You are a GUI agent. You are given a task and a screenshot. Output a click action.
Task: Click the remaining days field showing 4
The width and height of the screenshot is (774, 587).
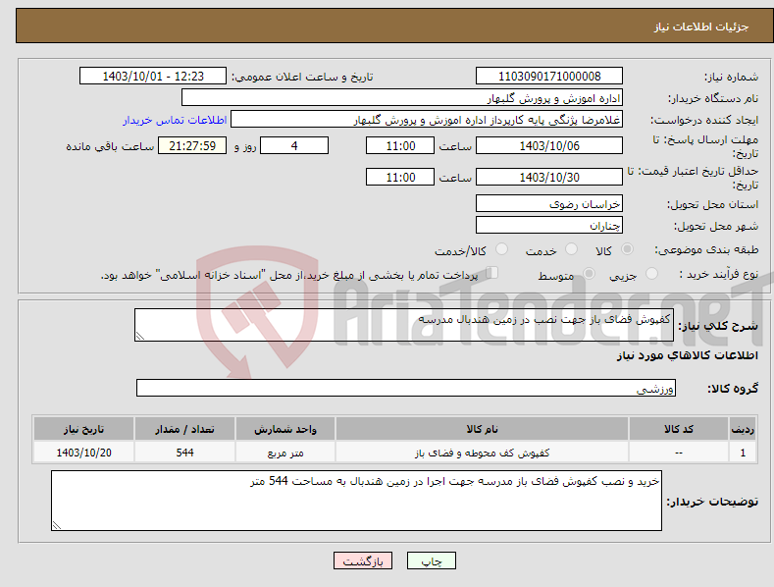[294, 145]
